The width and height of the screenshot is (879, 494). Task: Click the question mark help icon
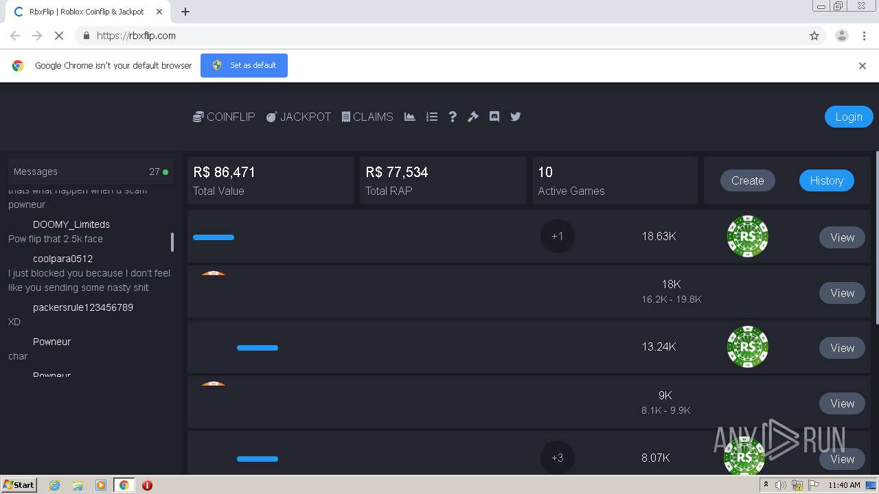(x=453, y=117)
